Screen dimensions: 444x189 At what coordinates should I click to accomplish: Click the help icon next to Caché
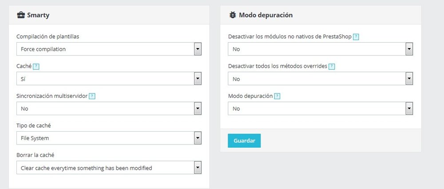[36, 66]
